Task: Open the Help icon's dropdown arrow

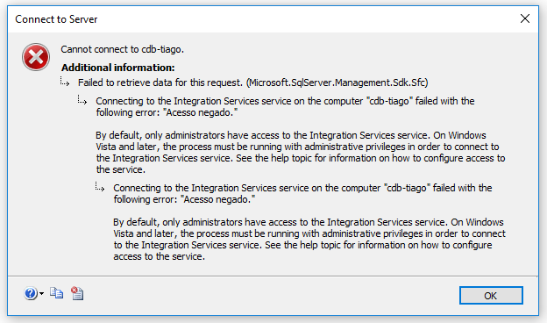Action: 41,293
